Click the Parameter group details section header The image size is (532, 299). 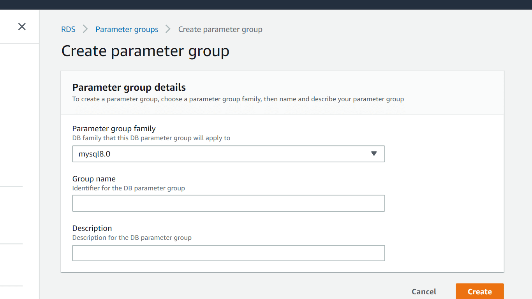click(x=129, y=87)
